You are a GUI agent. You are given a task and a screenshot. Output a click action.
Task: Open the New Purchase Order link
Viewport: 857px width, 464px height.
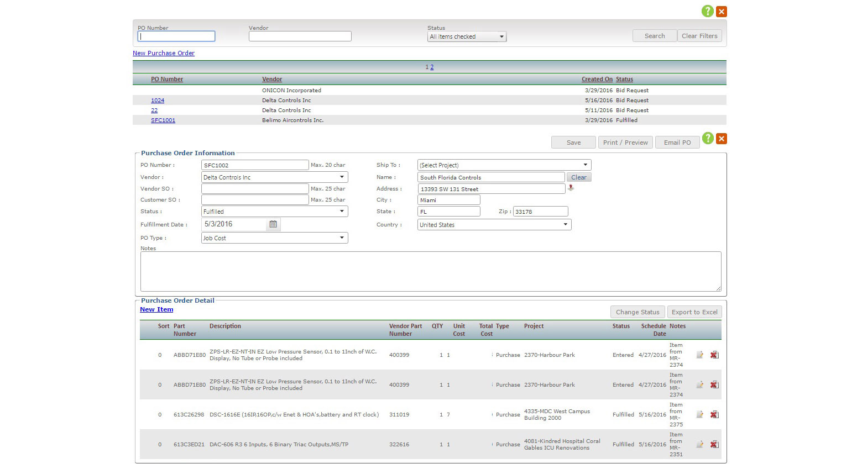coord(164,54)
